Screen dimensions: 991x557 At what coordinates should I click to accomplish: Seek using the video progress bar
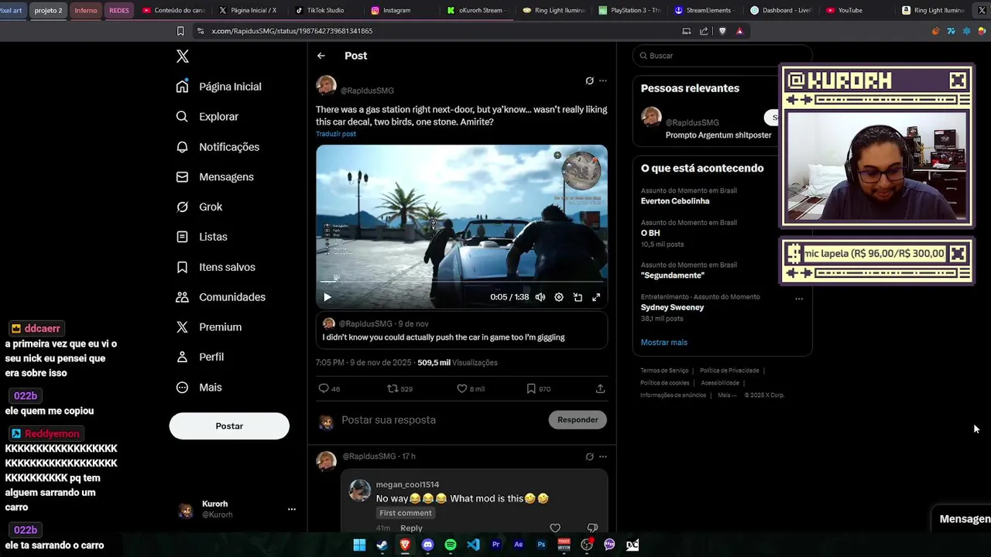[x=461, y=282]
